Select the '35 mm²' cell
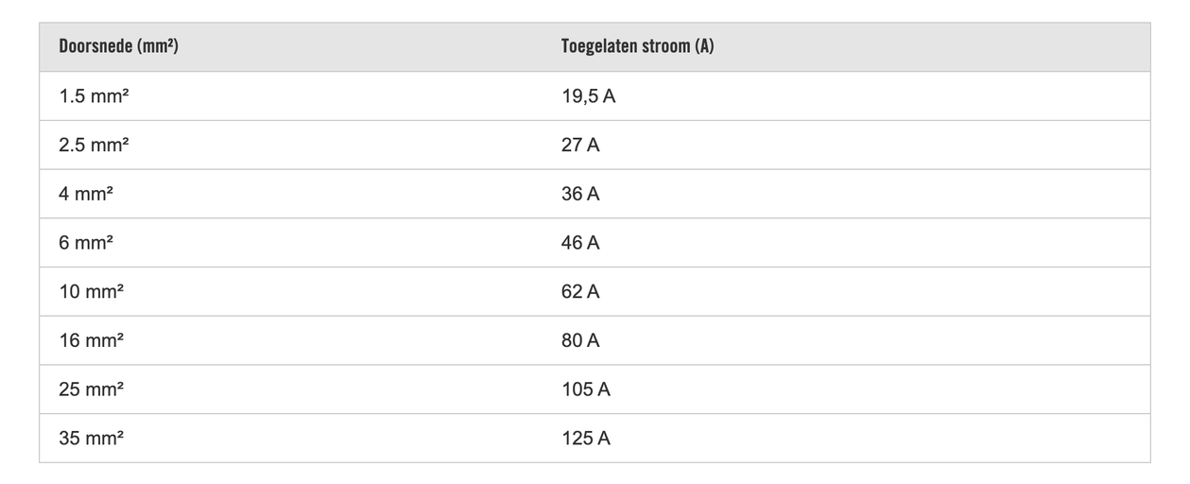Screen dimensions: 1190x484 (x=91, y=439)
